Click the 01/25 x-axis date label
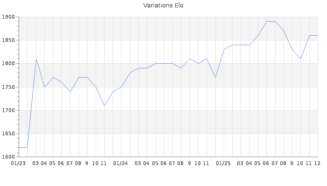 (x=223, y=163)
